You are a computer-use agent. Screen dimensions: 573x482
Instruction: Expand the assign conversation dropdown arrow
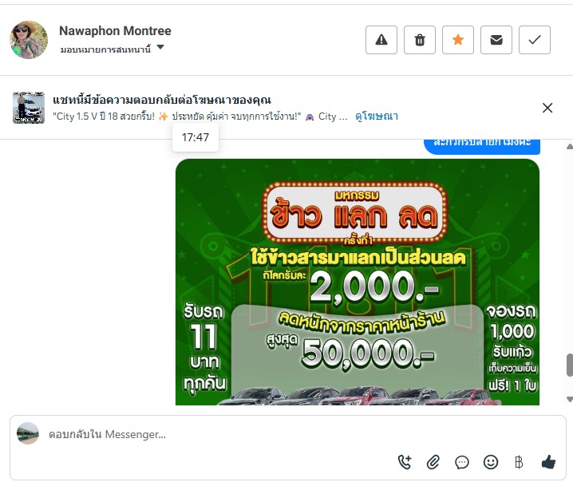click(x=160, y=48)
